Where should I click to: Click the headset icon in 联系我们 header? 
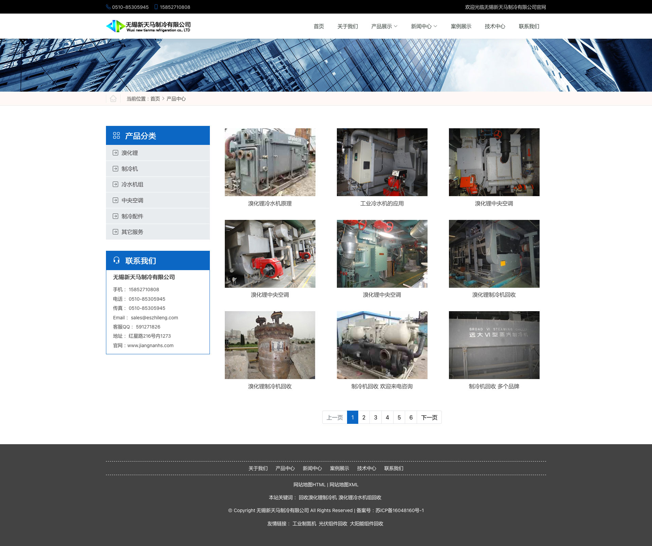click(116, 260)
